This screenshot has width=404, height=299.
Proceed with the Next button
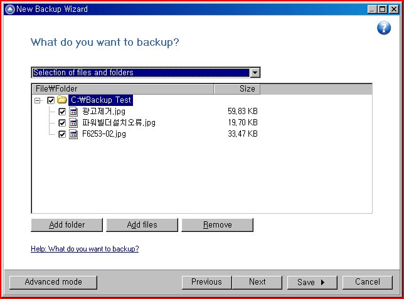pos(257,282)
